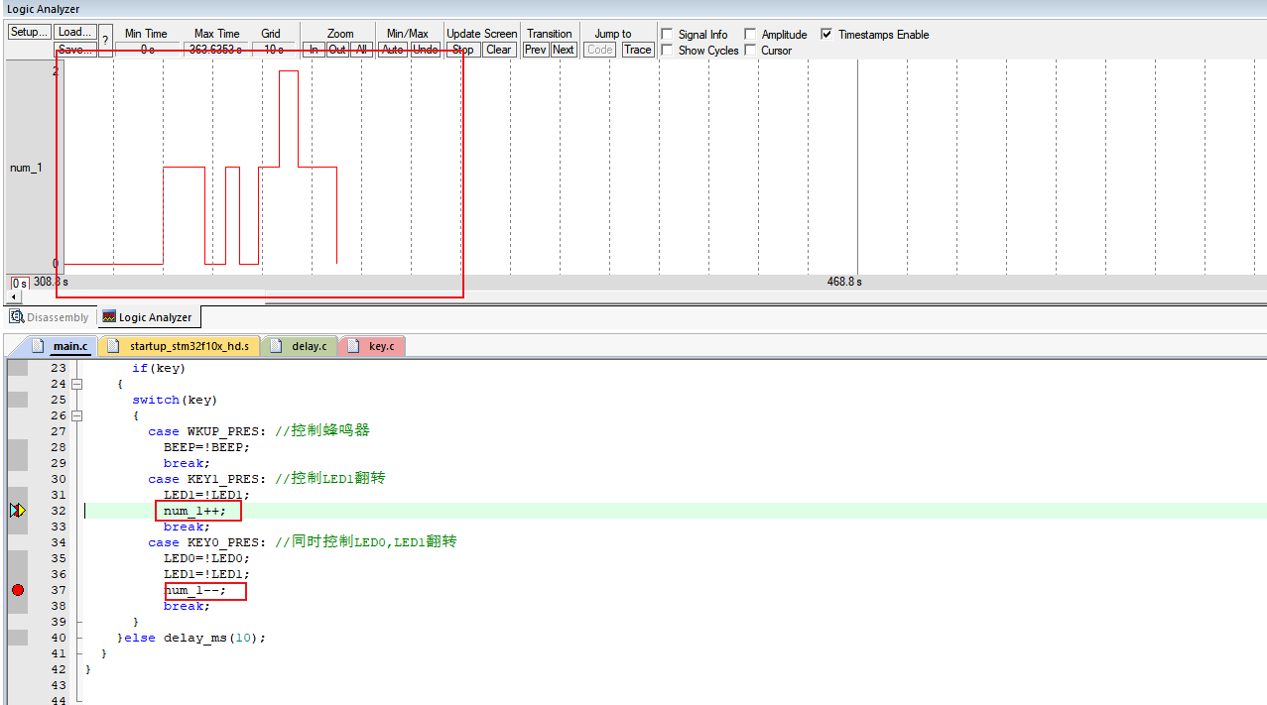Viewport: 1267px width, 705px height.
Task: Toggle the Timestamps Enable checkbox
Action: (826, 35)
